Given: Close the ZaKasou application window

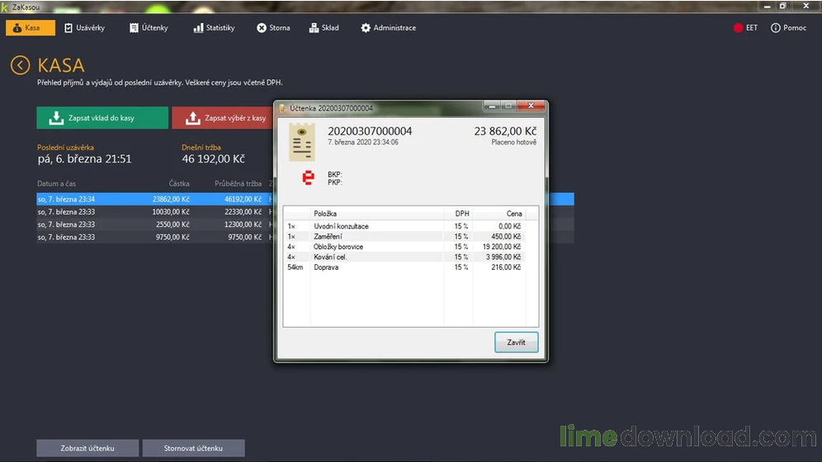Looking at the screenshot, I should pyautogui.click(x=805, y=7).
